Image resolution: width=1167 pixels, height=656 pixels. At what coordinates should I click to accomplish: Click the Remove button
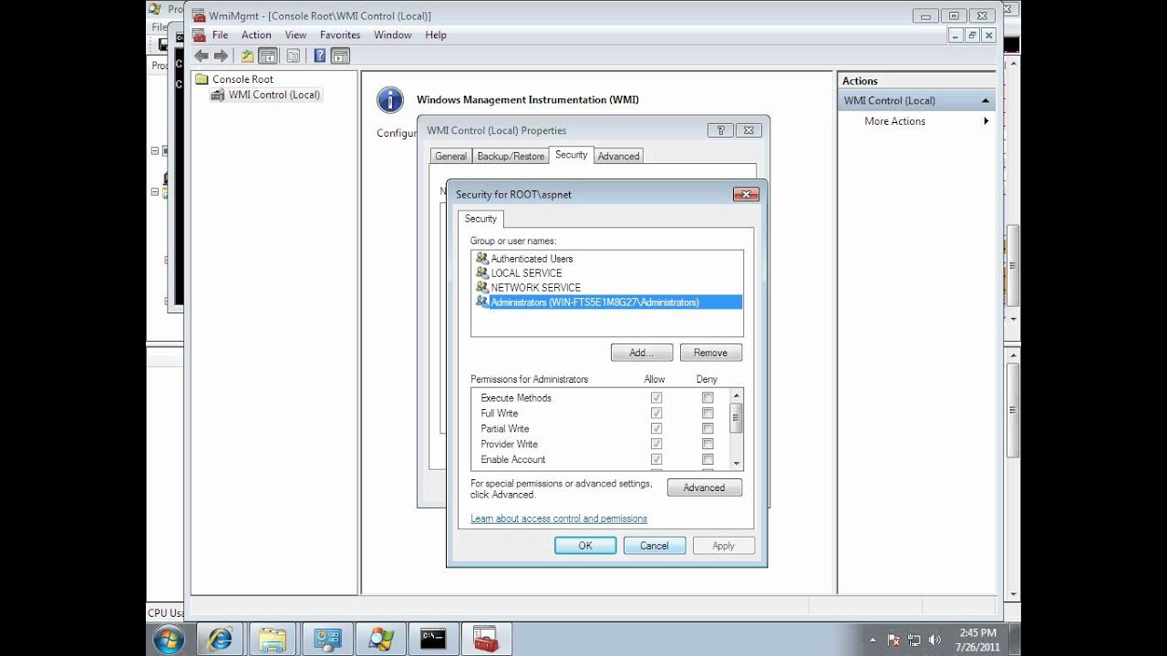click(711, 353)
